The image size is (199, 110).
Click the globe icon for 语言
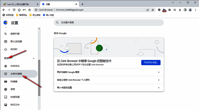pyautogui.click(x=6, y=89)
